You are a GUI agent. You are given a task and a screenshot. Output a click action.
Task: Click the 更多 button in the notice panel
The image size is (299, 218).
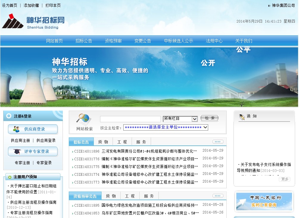pyautogui.click(x=285, y=179)
